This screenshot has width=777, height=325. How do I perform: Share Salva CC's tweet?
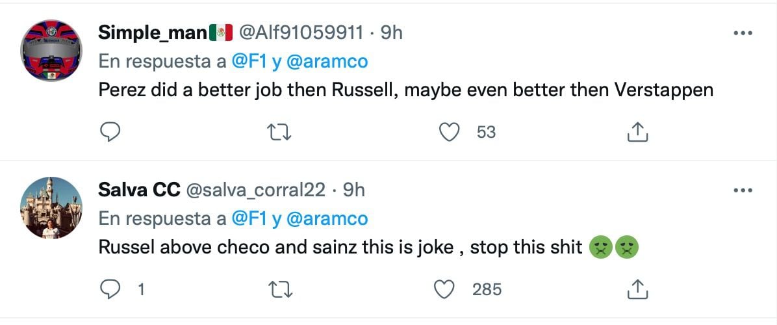pyautogui.click(x=637, y=289)
